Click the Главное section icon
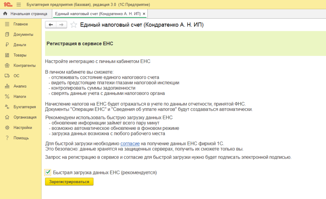The image size is (326, 199). click(x=7, y=24)
